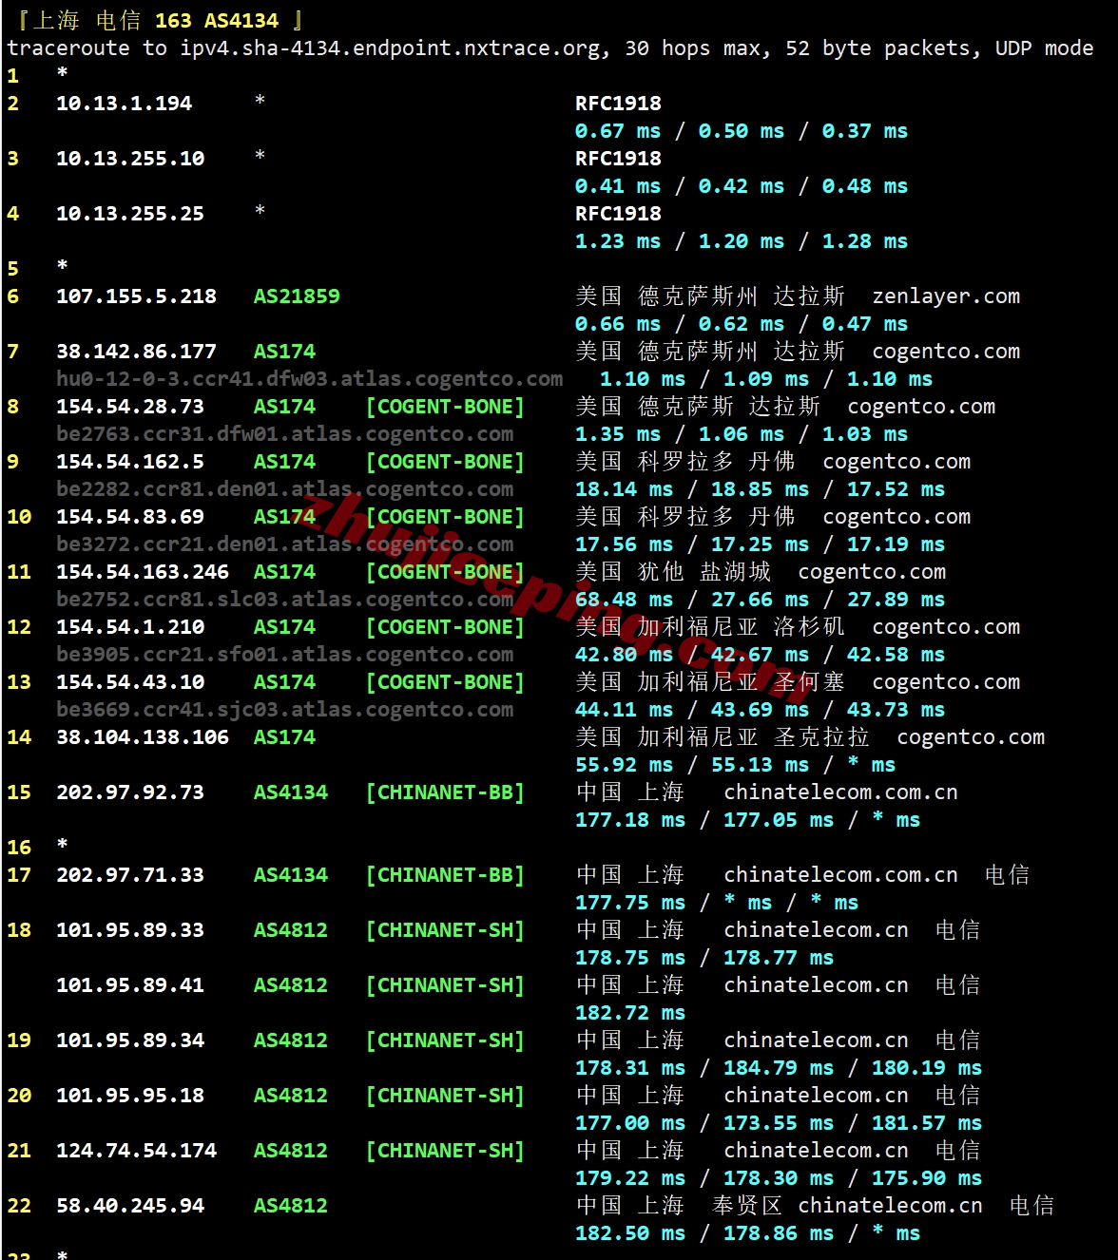Select location text 美国 犹他 盐湖城
The image size is (1118, 1260).
673,572
